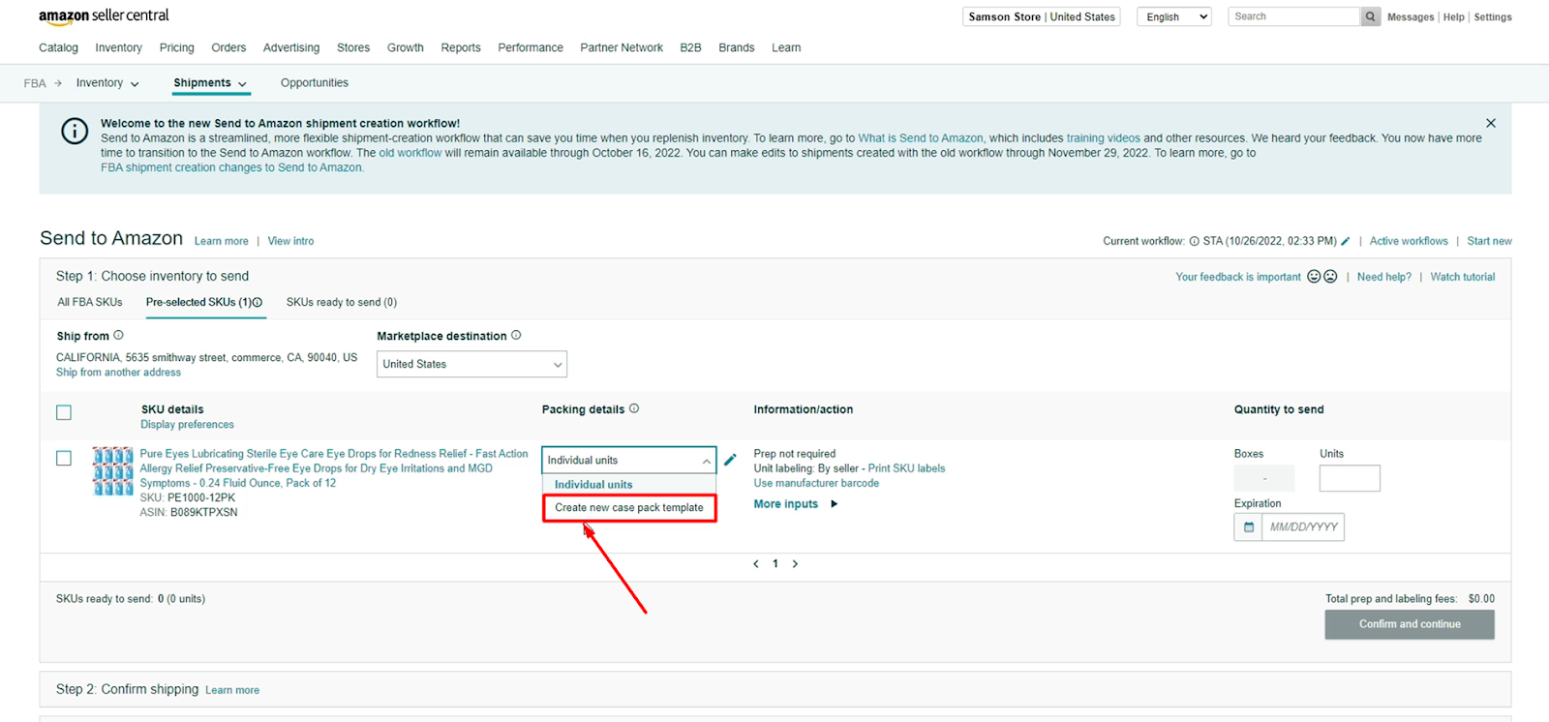Open the Reports menu
1549x722 pixels.
point(461,47)
